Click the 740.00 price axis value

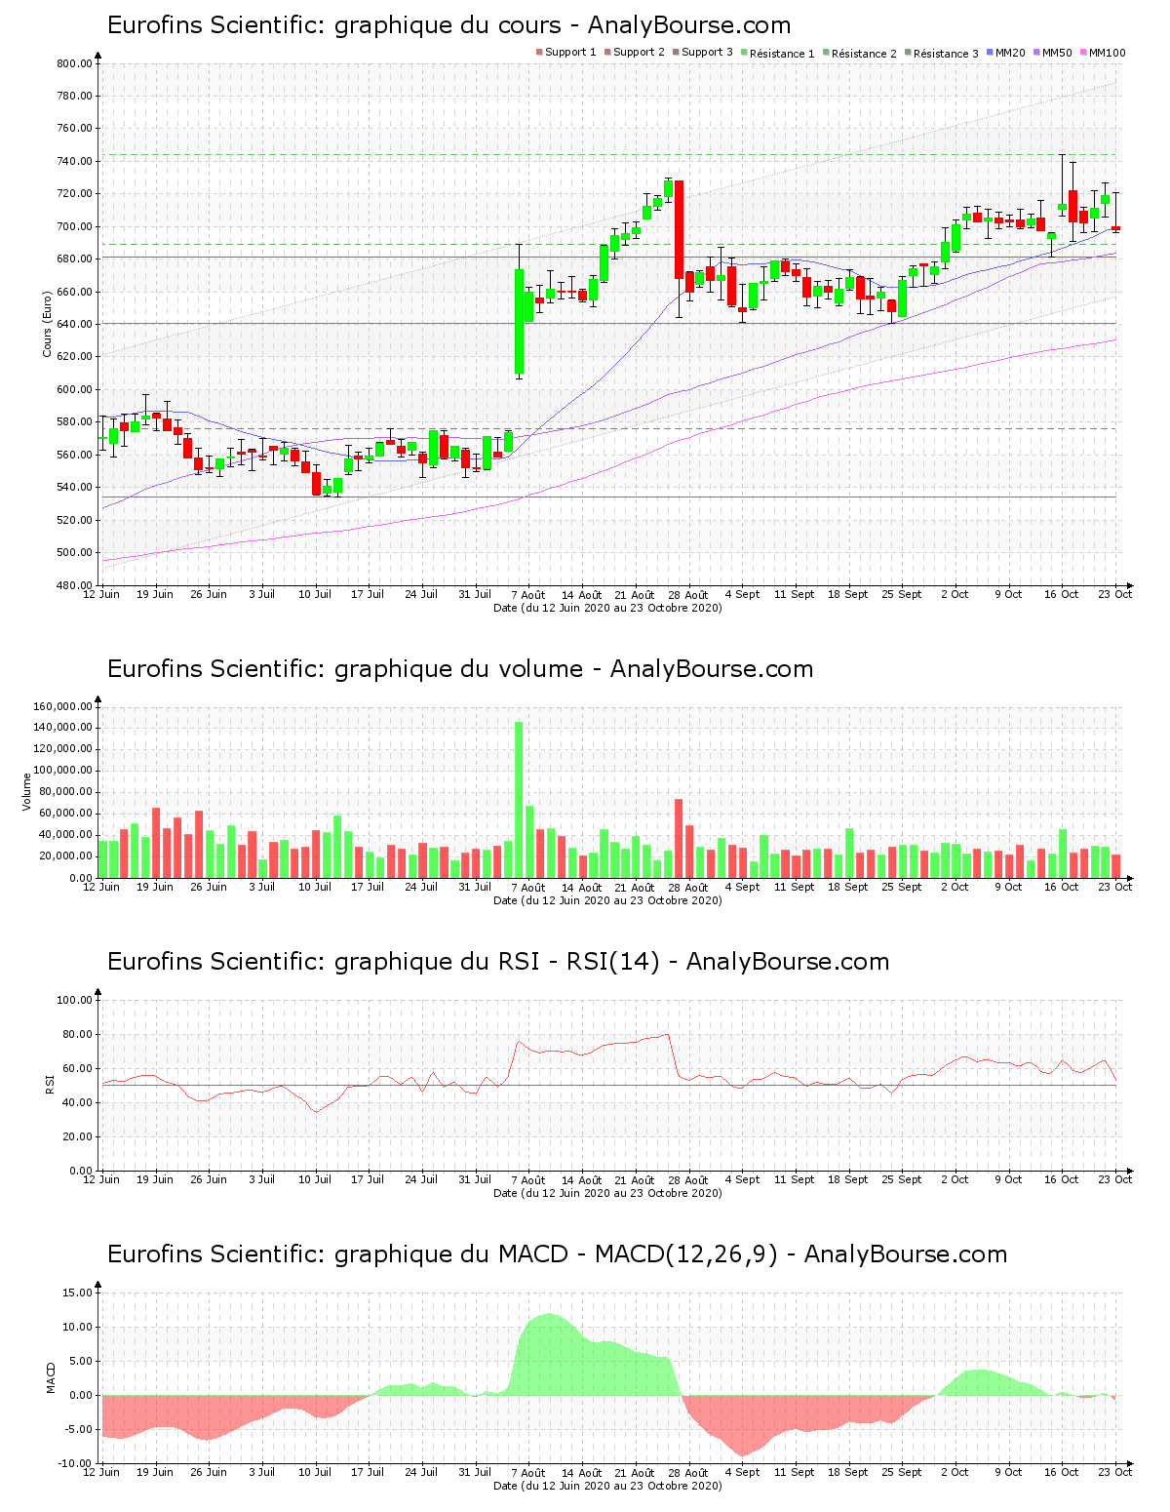click(x=74, y=161)
